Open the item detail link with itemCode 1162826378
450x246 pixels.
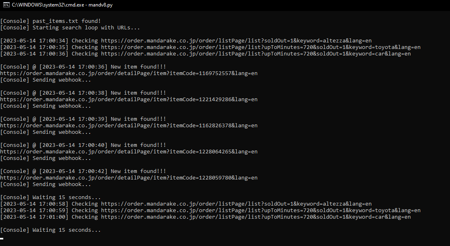coord(129,125)
